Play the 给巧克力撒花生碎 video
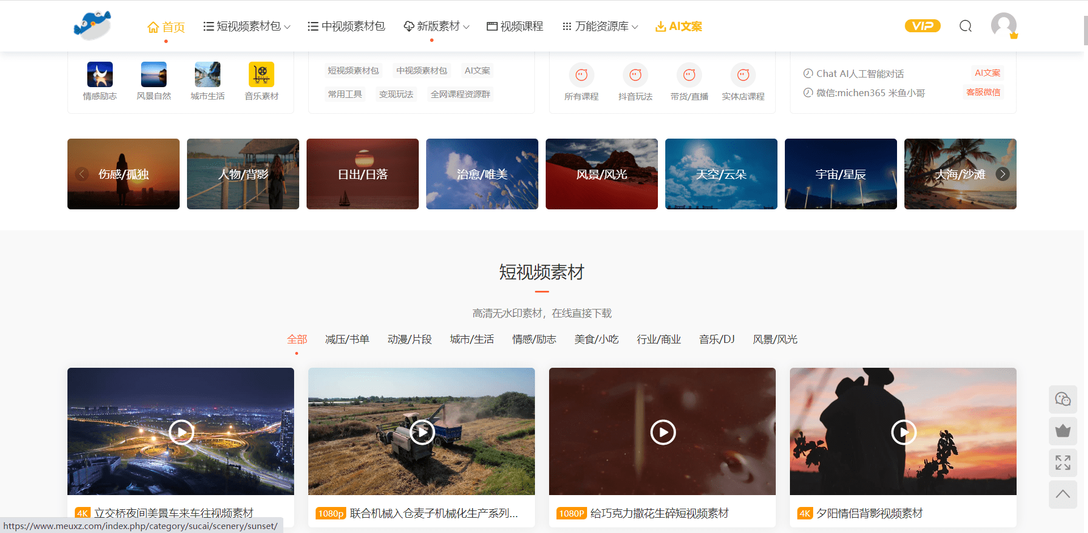This screenshot has width=1088, height=533. (x=663, y=432)
